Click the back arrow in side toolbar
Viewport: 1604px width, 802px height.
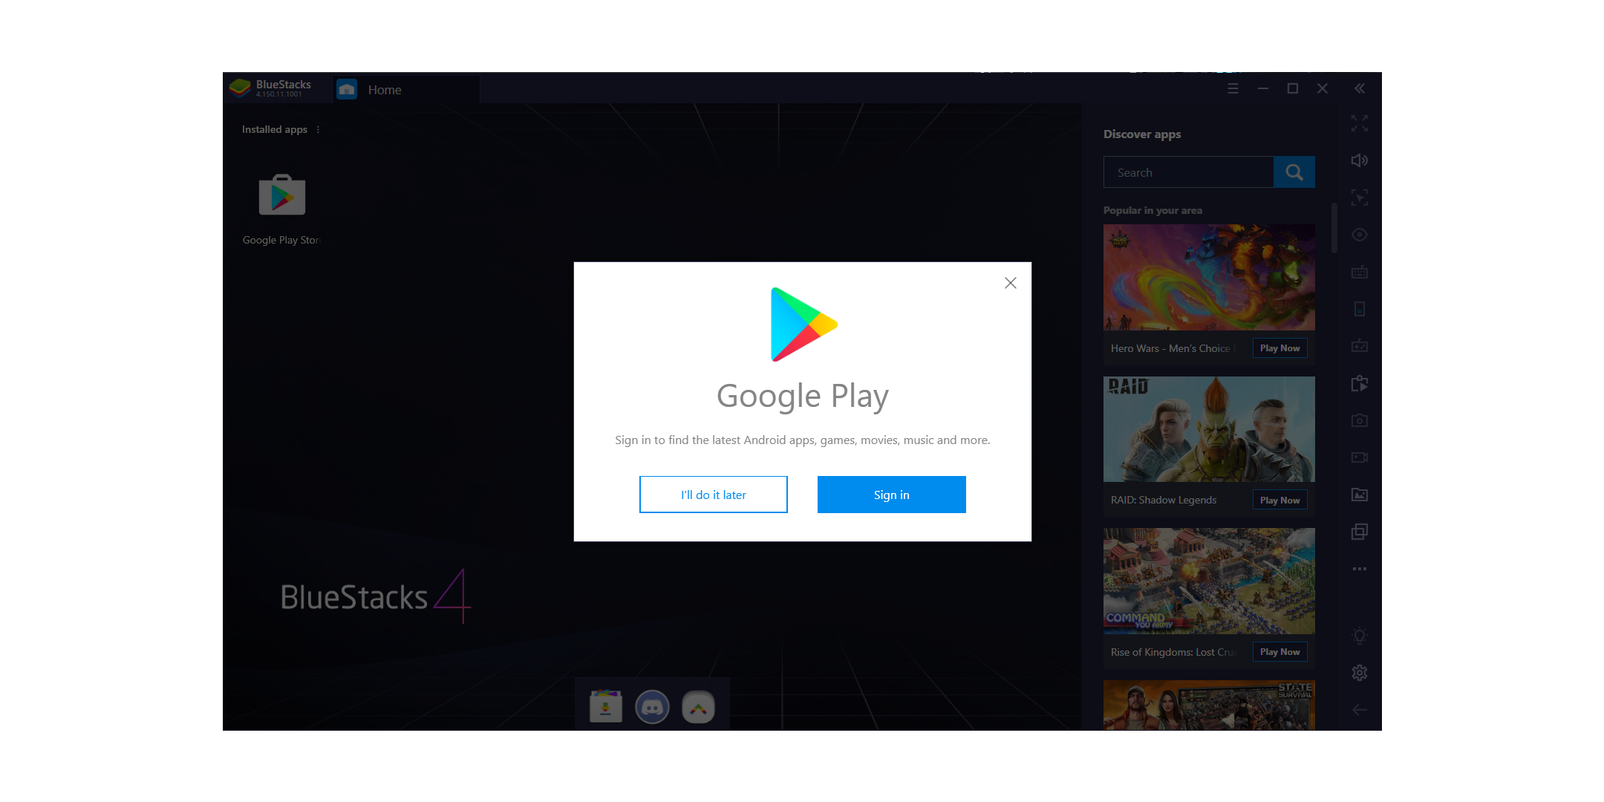tap(1359, 710)
